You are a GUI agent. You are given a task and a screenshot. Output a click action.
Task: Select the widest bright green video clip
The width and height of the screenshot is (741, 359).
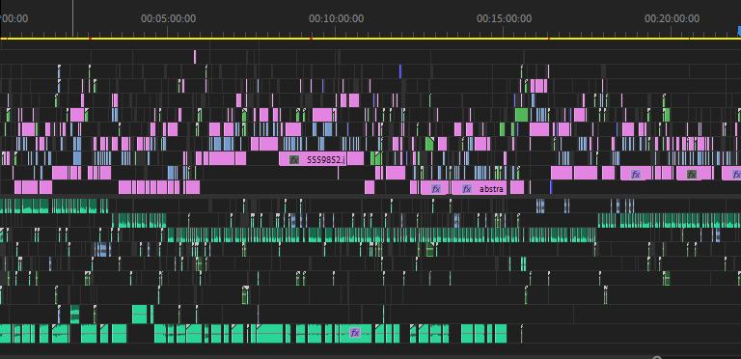pyautogui.click(x=521, y=115)
